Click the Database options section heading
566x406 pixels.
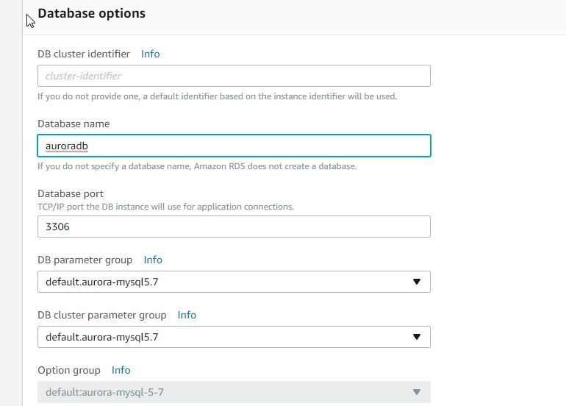tap(91, 13)
